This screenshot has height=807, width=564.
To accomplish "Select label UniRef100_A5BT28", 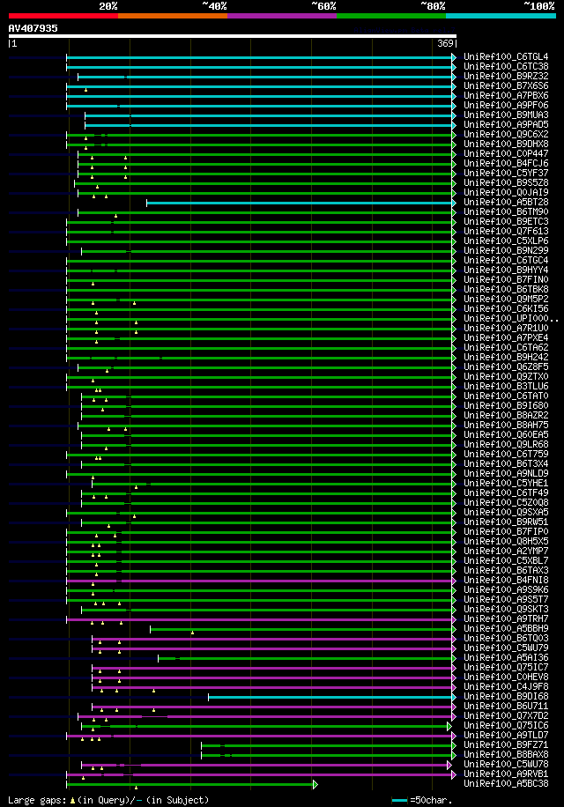I will click(506, 203).
